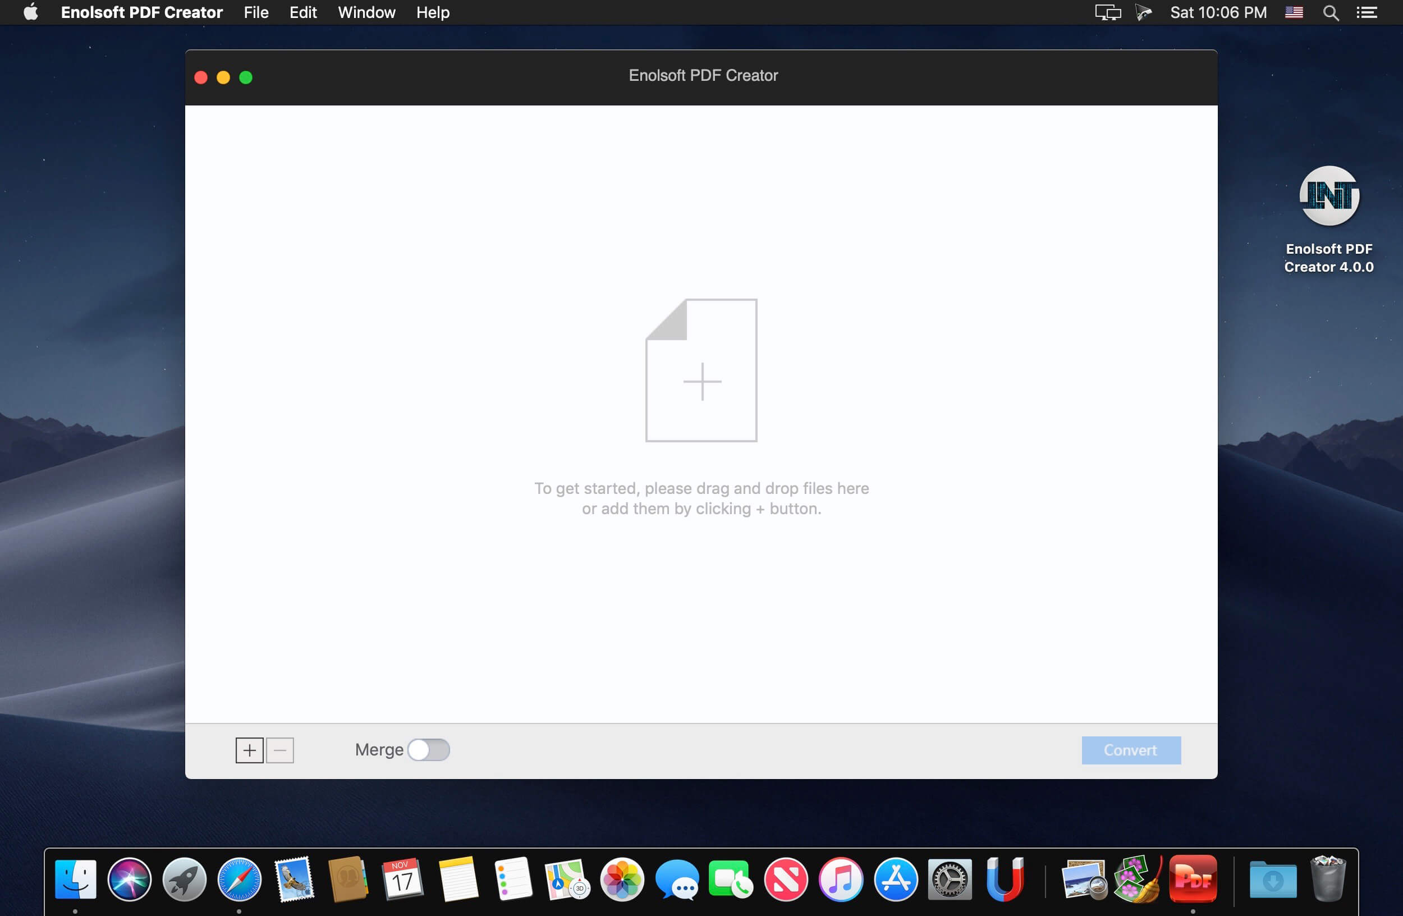Viewport: 1403px width, 916px height.
Task: Click the remove file minus button
Action: 280,750
